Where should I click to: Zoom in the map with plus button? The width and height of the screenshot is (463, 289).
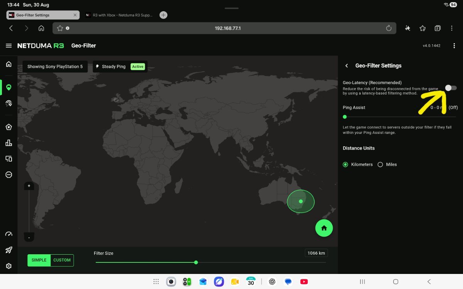(x=29, y=186)
